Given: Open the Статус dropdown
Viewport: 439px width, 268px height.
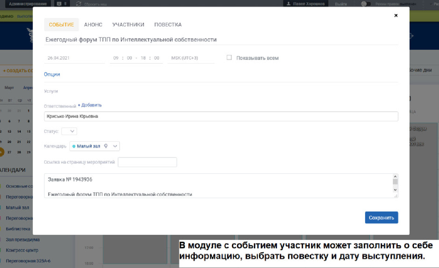Looking at the screenshot, I should click(69, 131).
